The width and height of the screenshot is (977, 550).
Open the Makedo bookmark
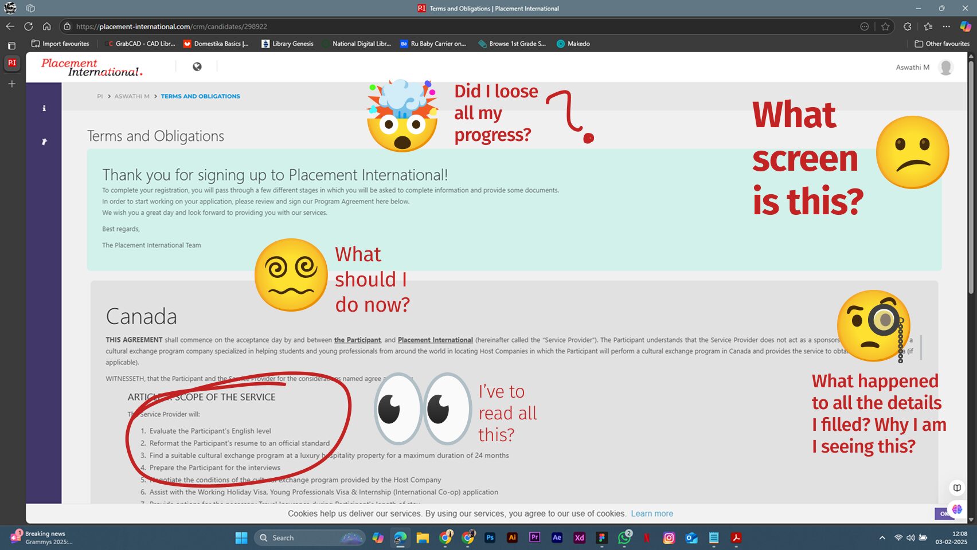[573, 44]
